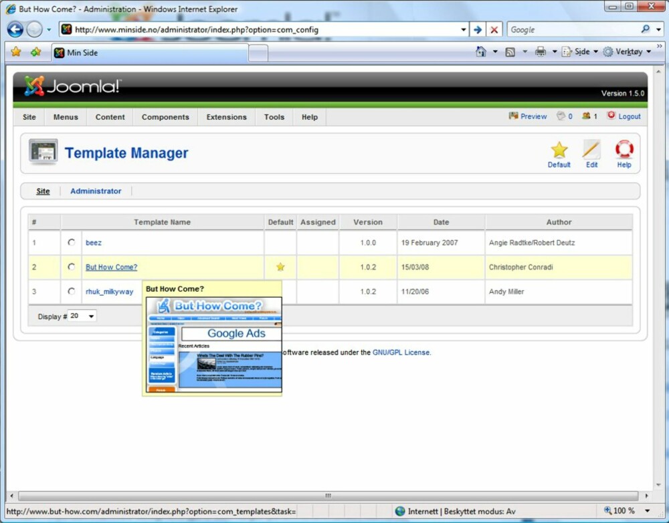Stop page loading with the red X
Viewport: 669px width, 523px height.
pos(494,29)
